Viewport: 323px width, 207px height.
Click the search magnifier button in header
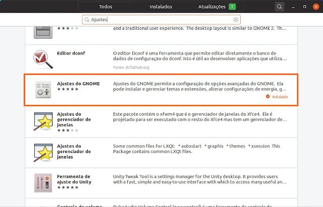pos(279,7)
